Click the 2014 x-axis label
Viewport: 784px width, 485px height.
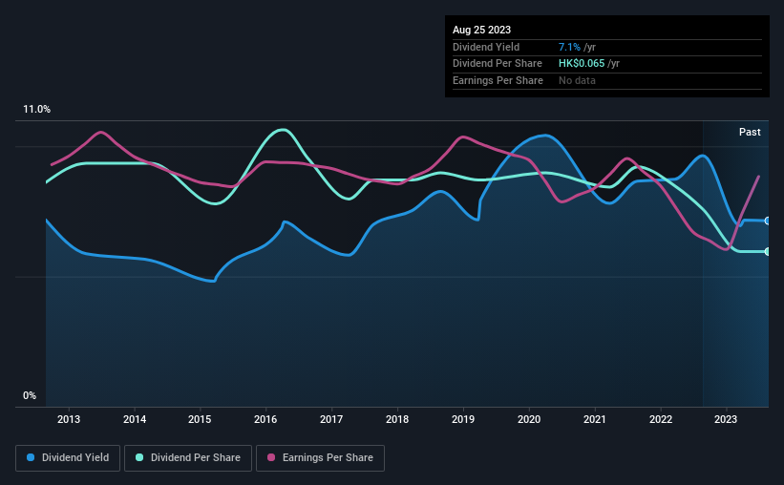tap(135, 419)
